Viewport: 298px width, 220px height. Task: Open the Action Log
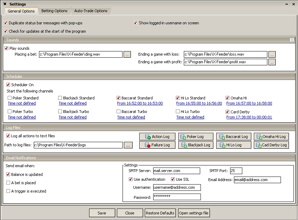[x=157, y=137]
